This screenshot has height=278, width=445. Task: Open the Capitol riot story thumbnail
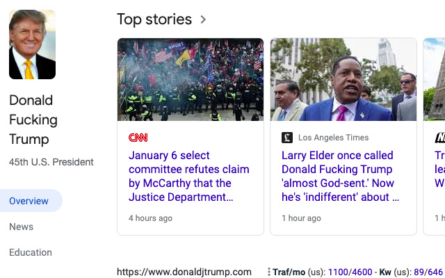[x=191, y=79]
